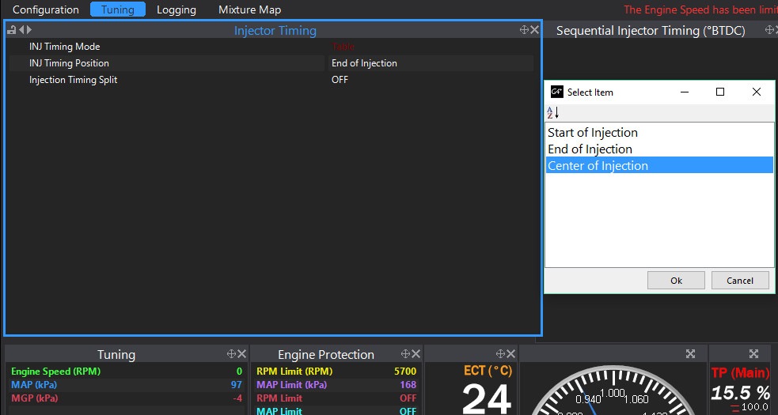Go to next panel with right arrow
The image size is (778, 415).
click(x=28, y=30)
